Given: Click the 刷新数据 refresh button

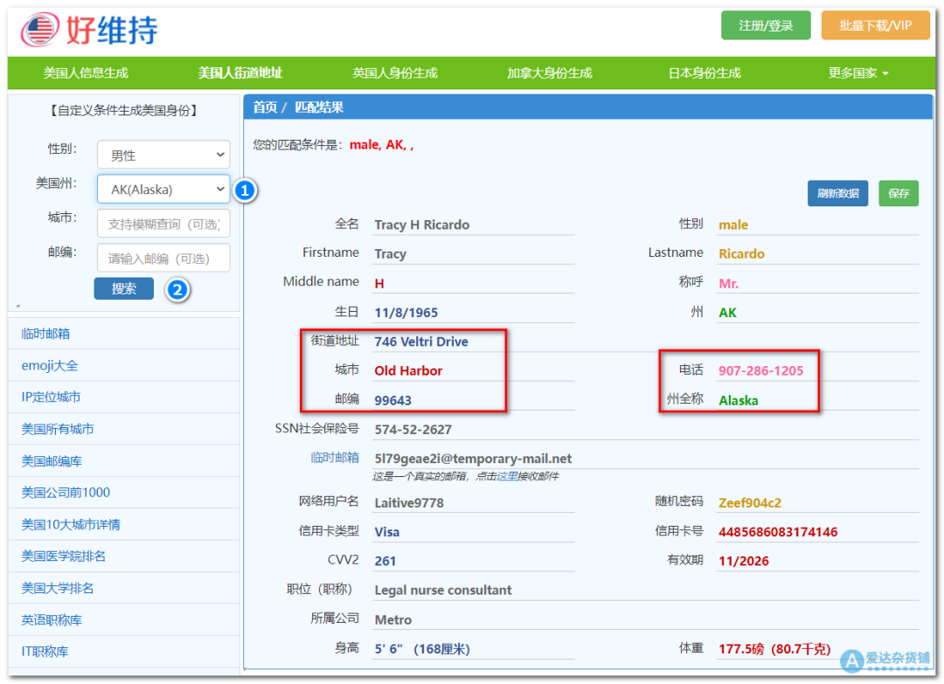Looking at the screenshot, I should 837,193.
